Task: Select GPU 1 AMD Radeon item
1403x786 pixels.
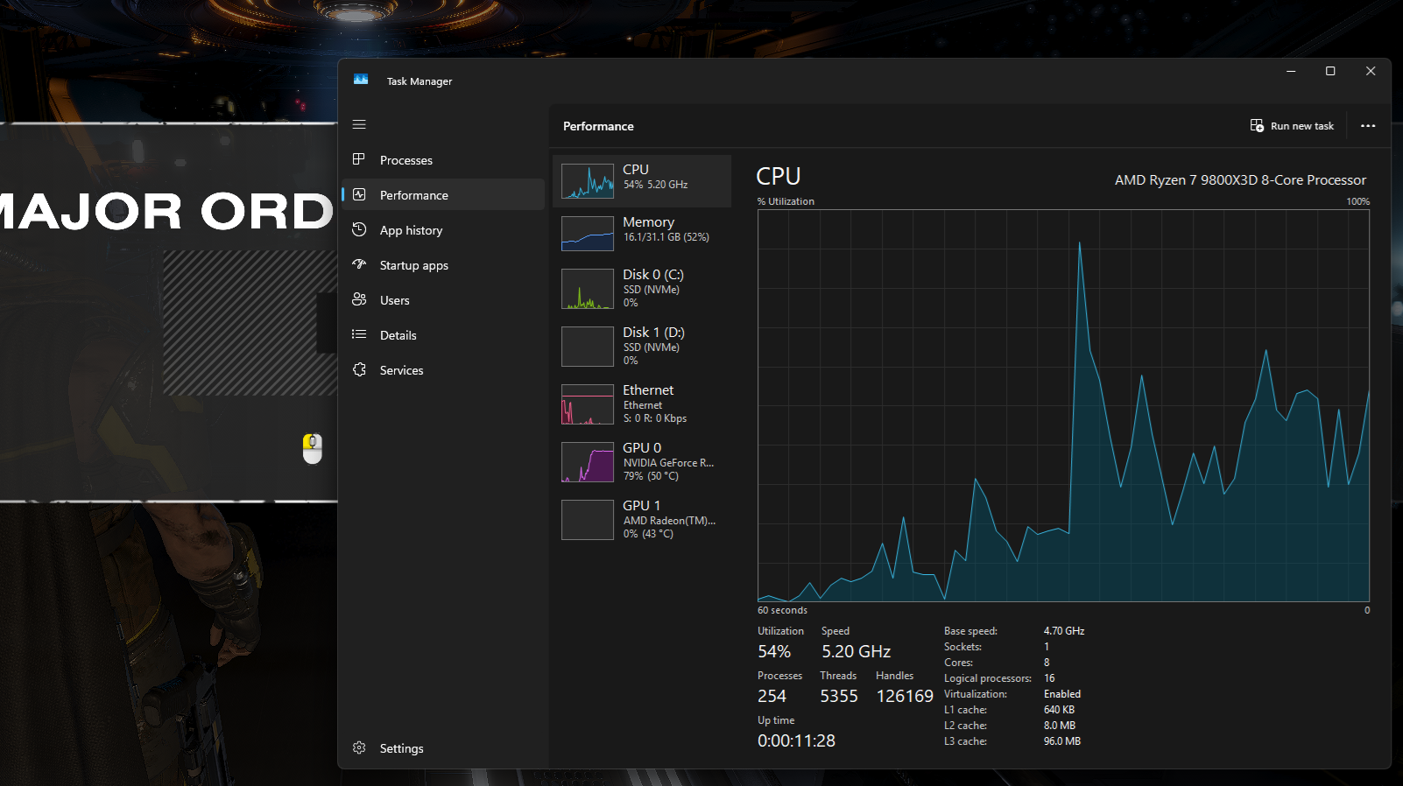Action: 642,520
